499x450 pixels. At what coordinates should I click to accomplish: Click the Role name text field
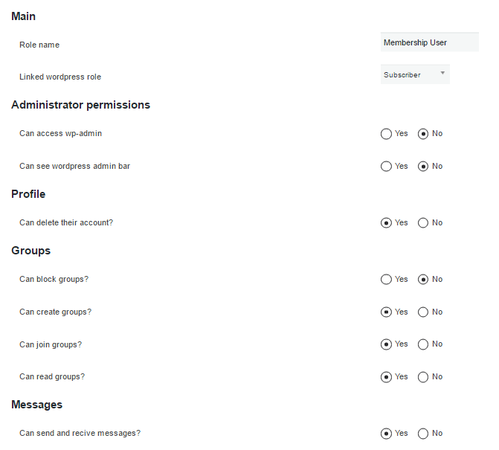429,43
